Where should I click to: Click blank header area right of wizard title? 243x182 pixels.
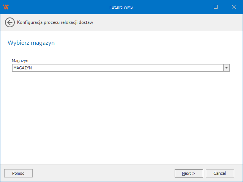[x=167, y=22]
